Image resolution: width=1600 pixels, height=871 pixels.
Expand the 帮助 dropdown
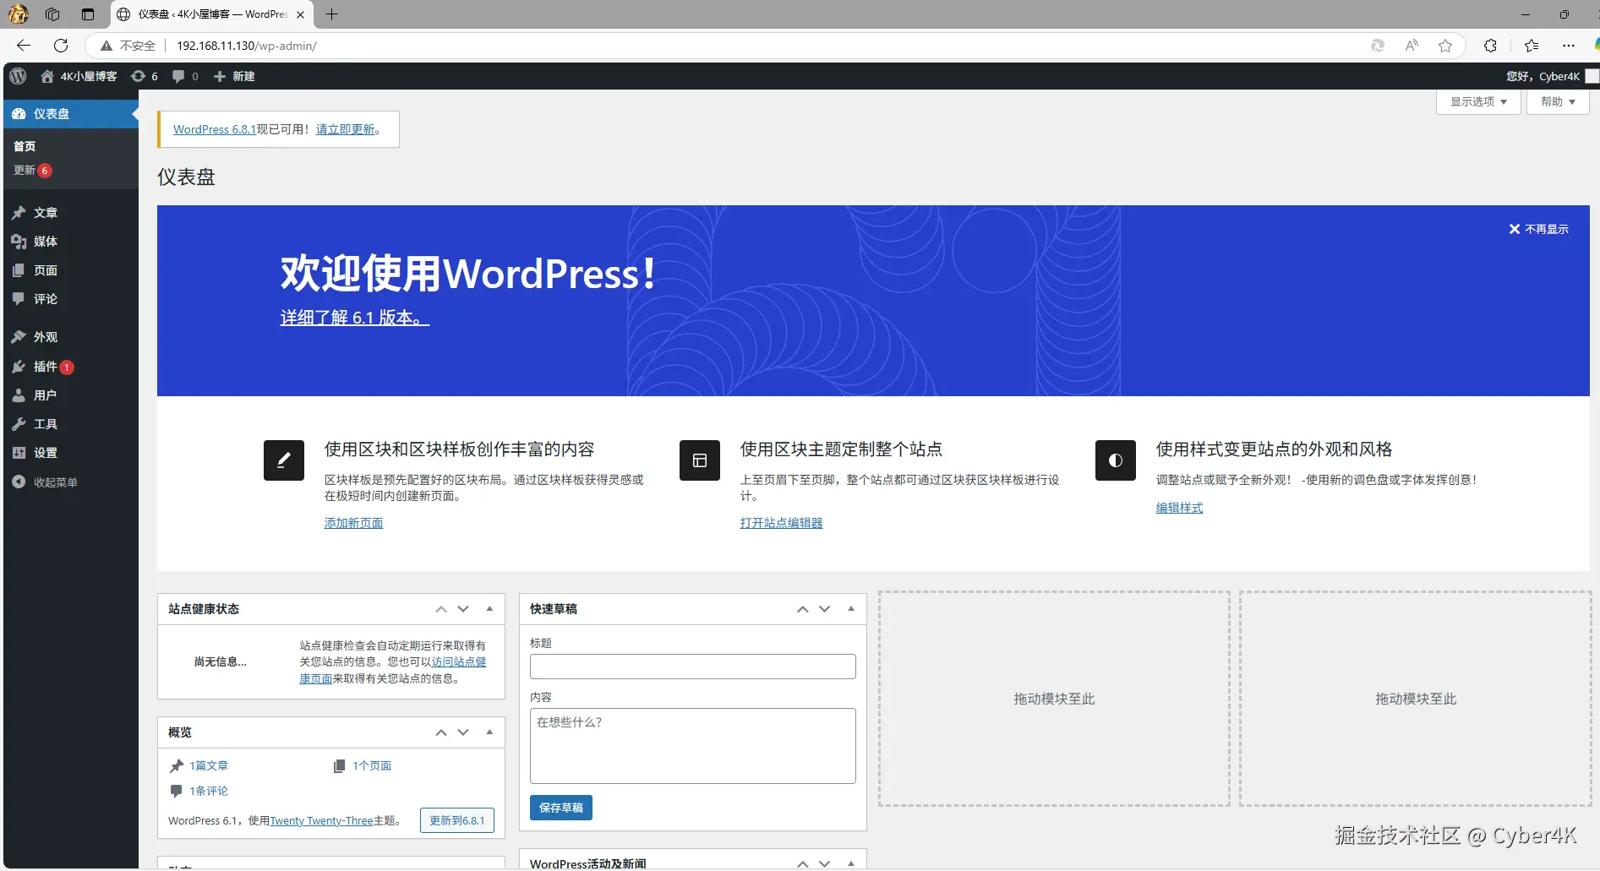click(x=1558, y=101)
